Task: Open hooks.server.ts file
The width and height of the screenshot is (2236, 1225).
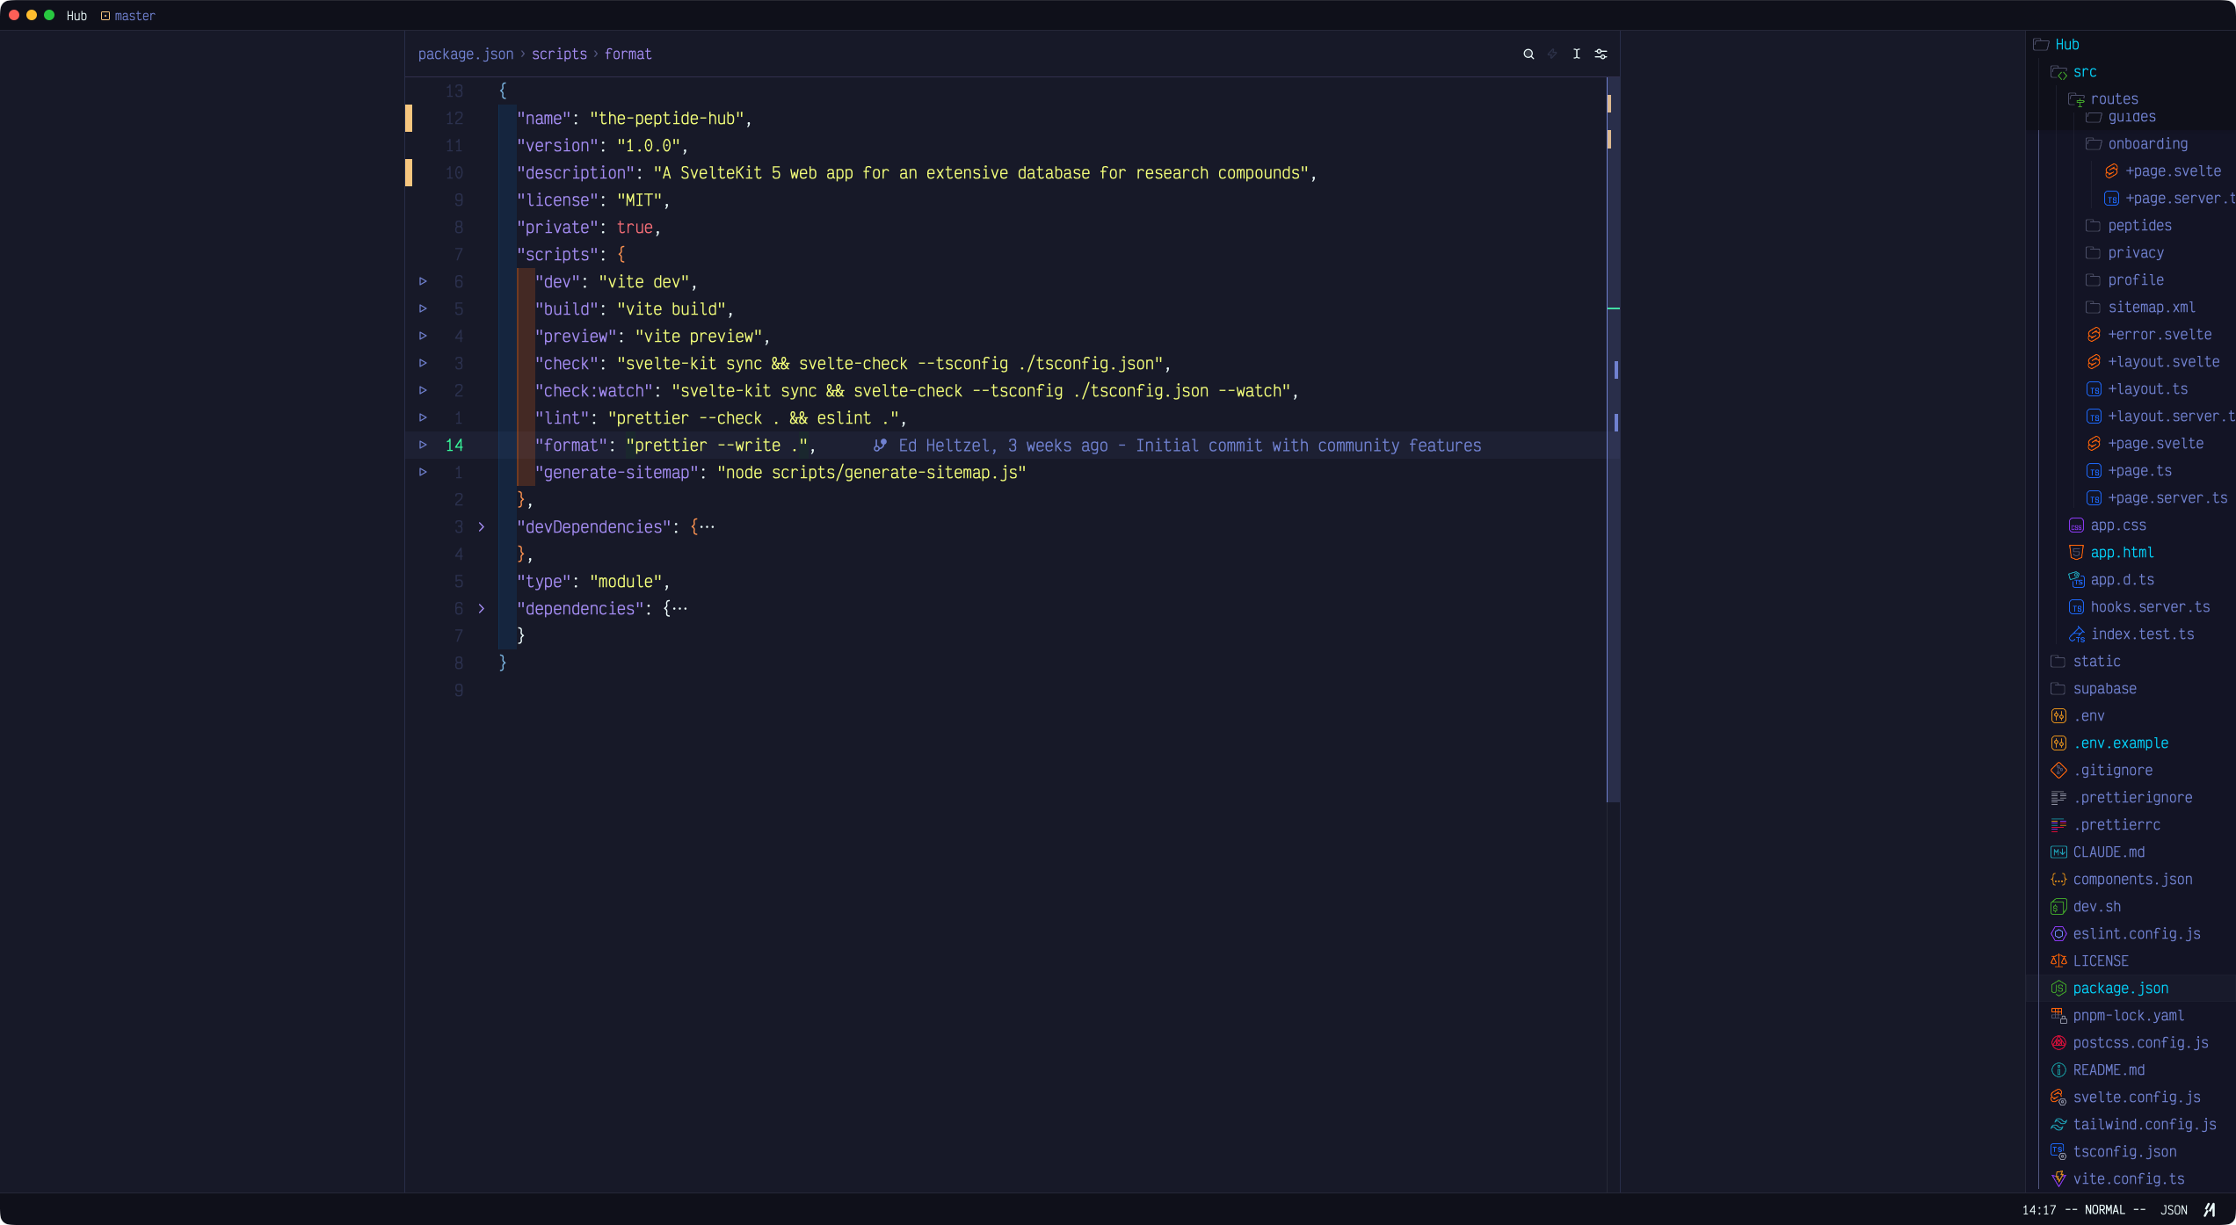Action: tap(2139, 607)
